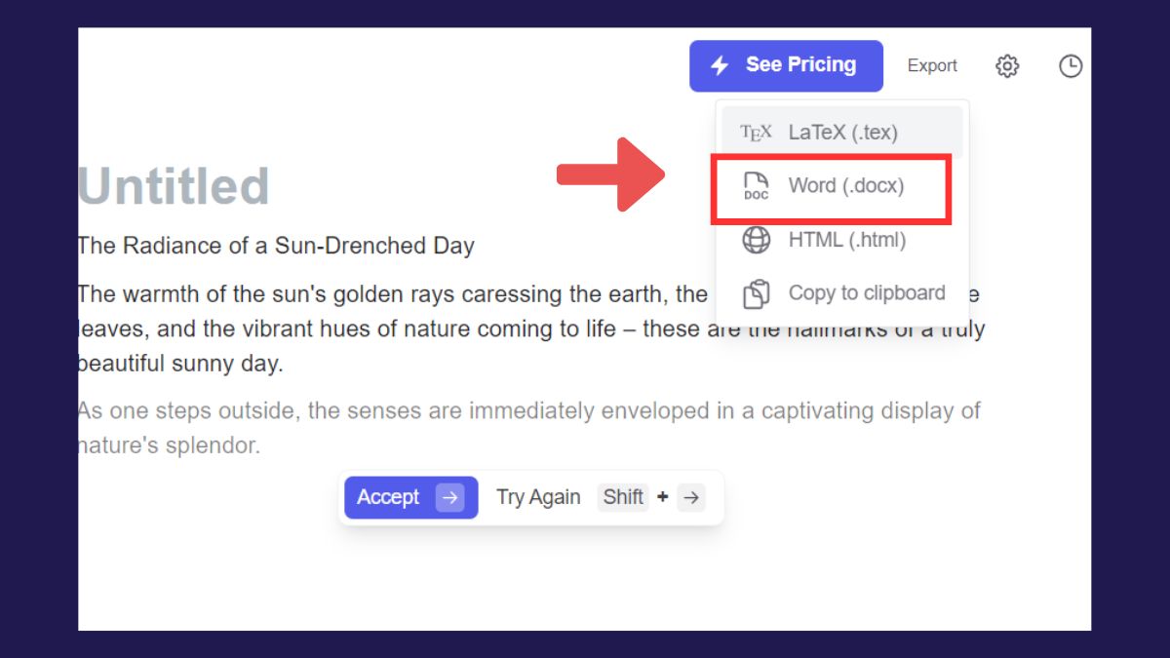Click the TeX icon in export menu

point(756,133)
